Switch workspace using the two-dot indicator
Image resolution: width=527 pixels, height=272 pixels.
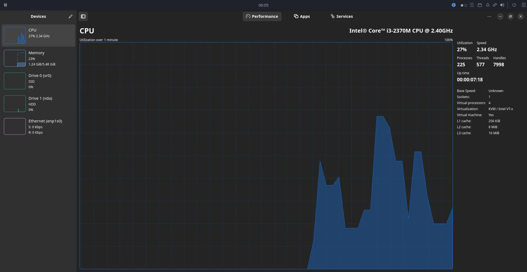tap(464, 5)
